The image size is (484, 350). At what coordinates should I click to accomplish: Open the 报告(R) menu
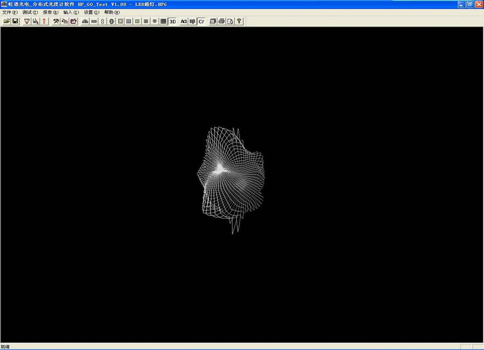tap(51, 12)
